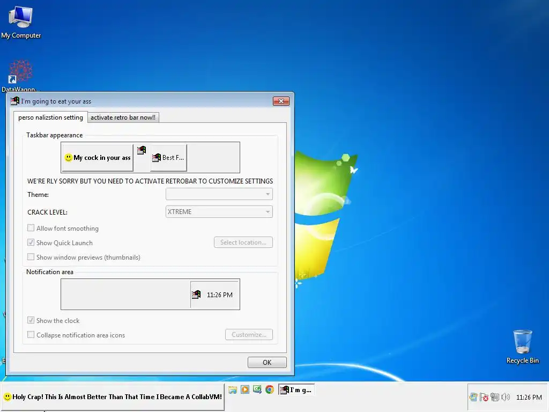Click the leftmost system tray icon
Screen dimensions: 549x412
tap(473, 397)
